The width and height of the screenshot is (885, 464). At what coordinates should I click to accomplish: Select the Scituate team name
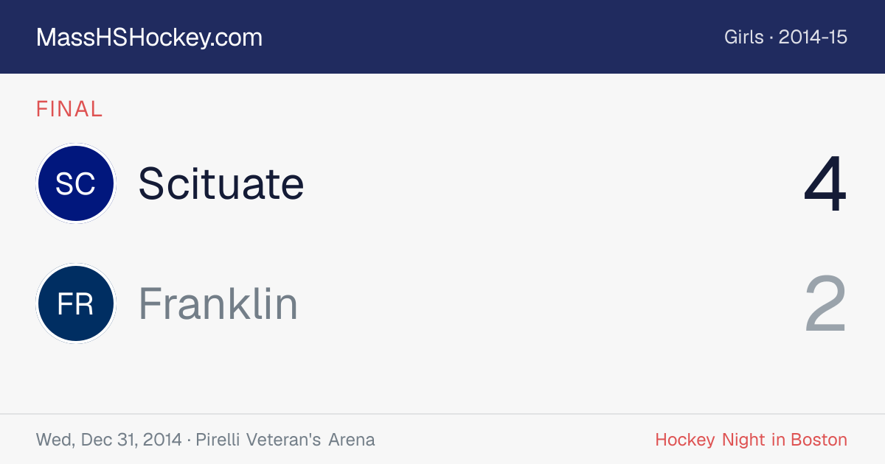point(221,183)
